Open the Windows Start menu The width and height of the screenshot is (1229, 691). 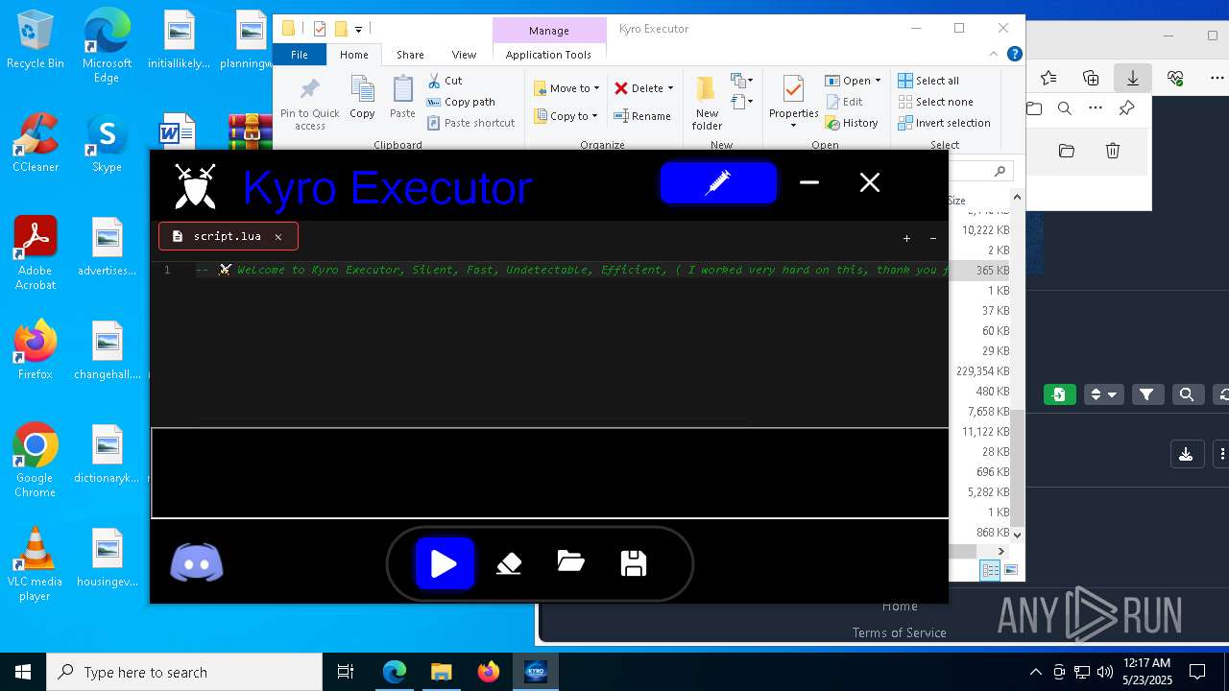tap(23, 672)
